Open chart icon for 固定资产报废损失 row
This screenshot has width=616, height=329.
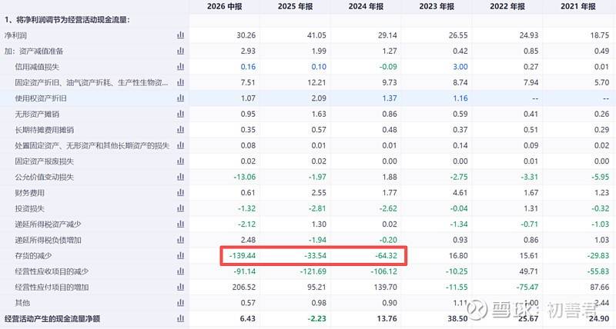180,161
